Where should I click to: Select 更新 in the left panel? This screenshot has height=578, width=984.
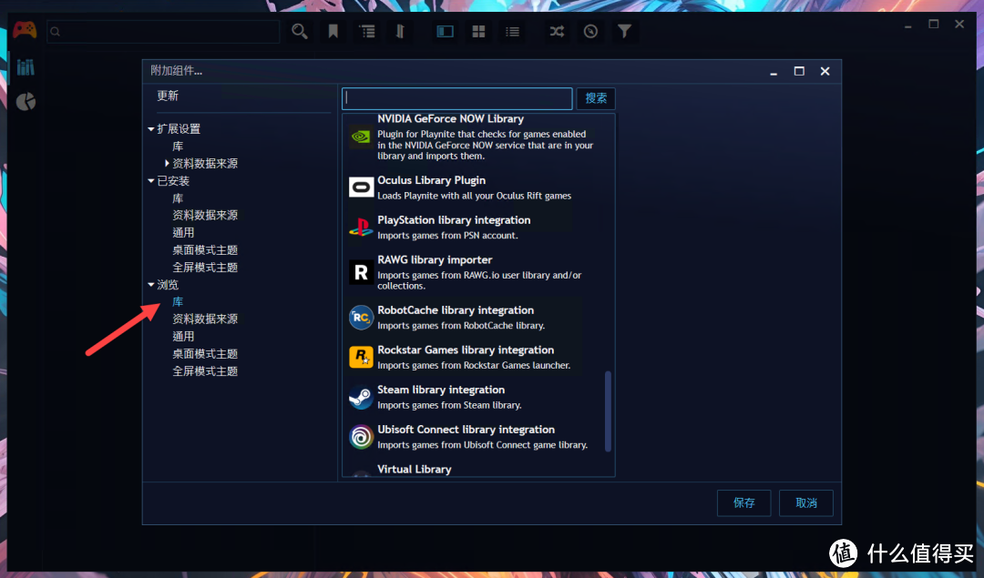(x=168, y=96)
